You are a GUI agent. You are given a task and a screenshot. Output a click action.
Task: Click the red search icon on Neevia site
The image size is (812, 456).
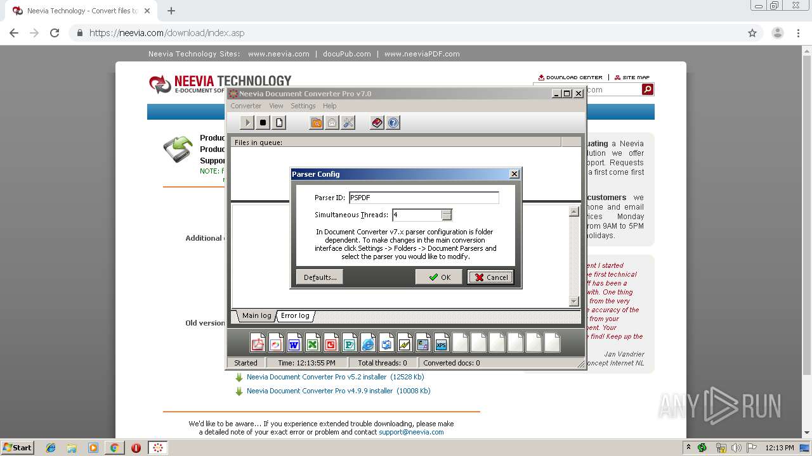648,89
